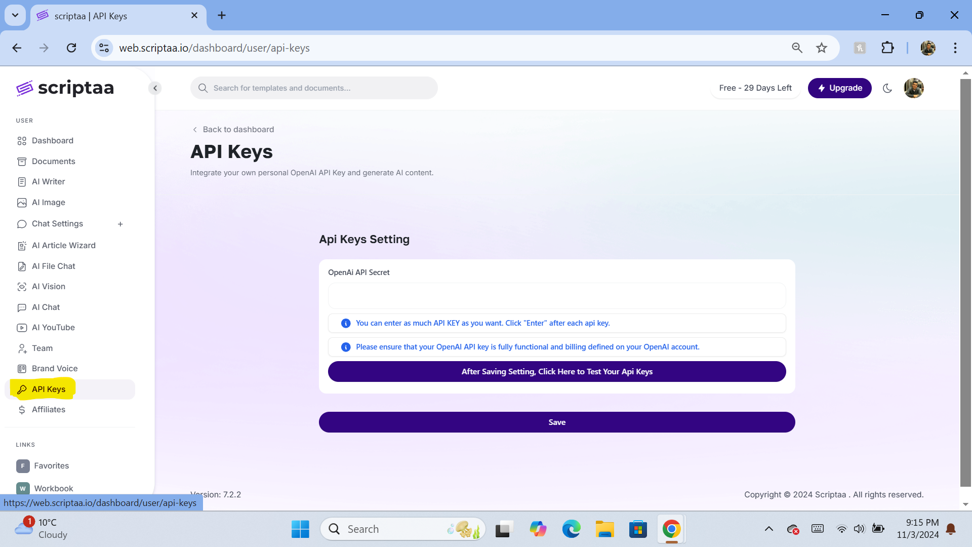Click the page vertical scrollbar
The height and width of the screenshot is (547, 972).
tap(965, 284)
